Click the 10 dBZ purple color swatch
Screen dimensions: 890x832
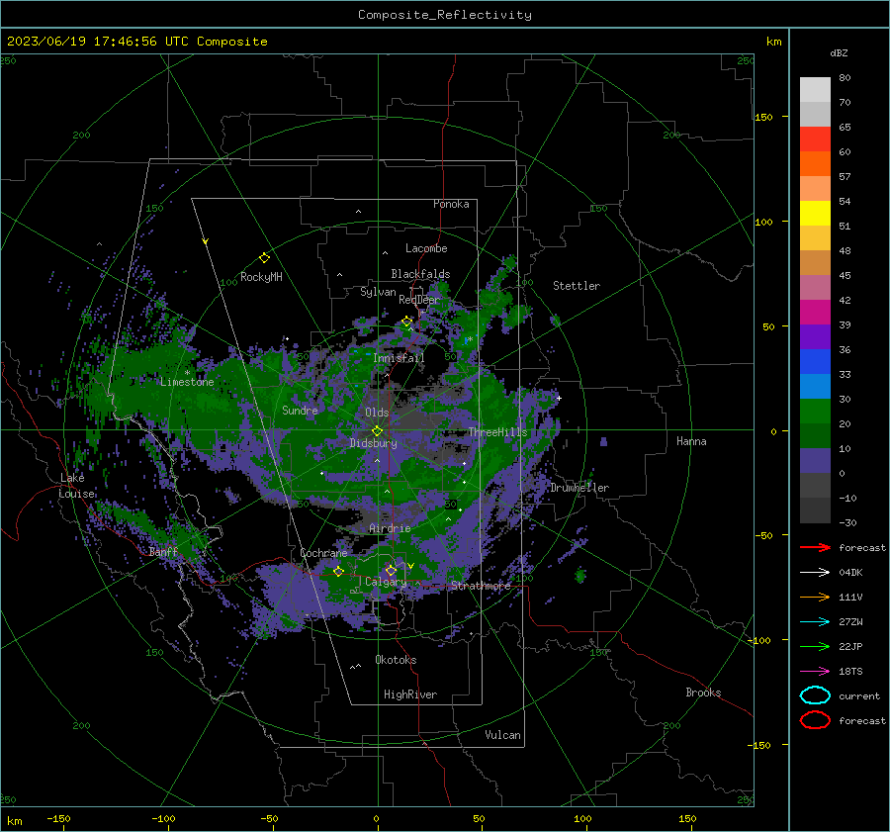tap(815, 460)
